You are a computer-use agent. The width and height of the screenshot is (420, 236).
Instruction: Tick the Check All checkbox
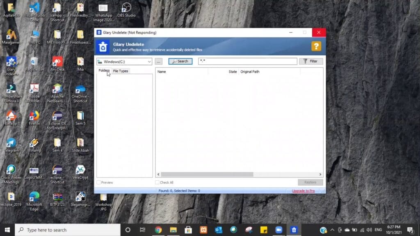click(157, 182)
